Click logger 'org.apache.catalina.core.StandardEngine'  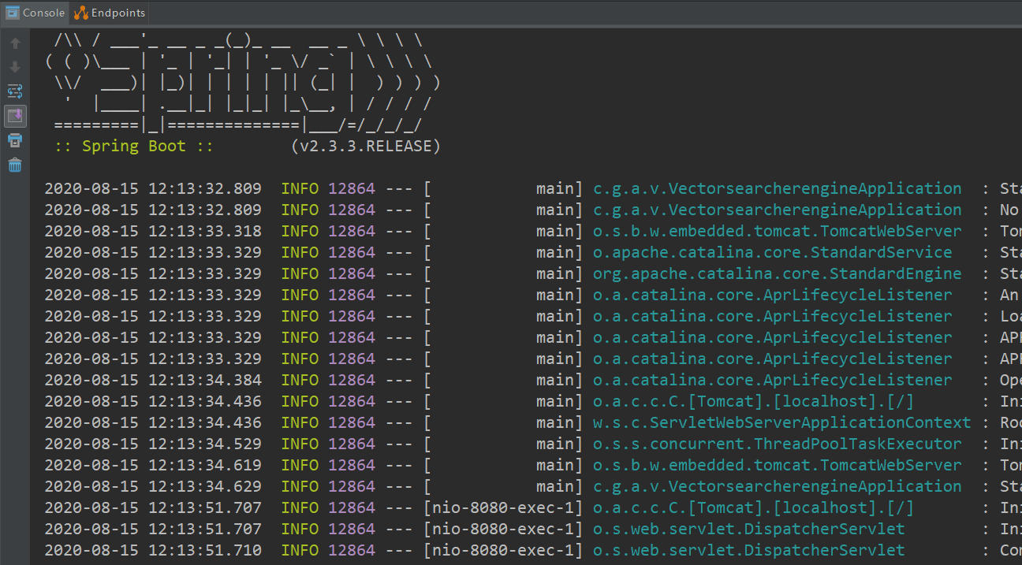click(x=778, y=273)
